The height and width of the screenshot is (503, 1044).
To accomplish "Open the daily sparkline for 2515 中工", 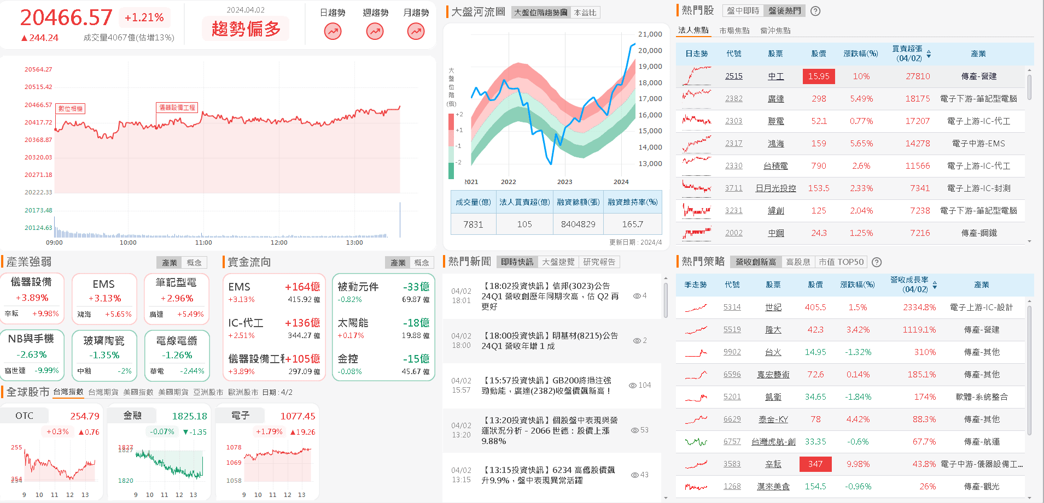I will pos(697,76).
